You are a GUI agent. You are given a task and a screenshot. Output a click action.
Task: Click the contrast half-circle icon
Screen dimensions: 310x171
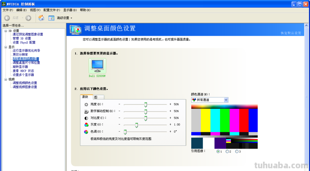[86, 118]
